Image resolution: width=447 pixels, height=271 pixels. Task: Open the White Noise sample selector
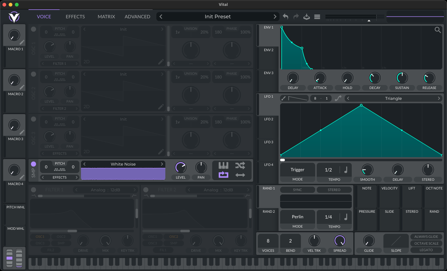point(123,164)
